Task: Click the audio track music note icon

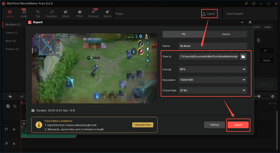Action: click(6, 143)
